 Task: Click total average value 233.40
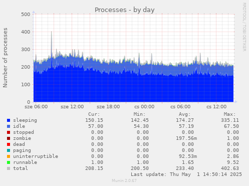(x=185, y=168)
